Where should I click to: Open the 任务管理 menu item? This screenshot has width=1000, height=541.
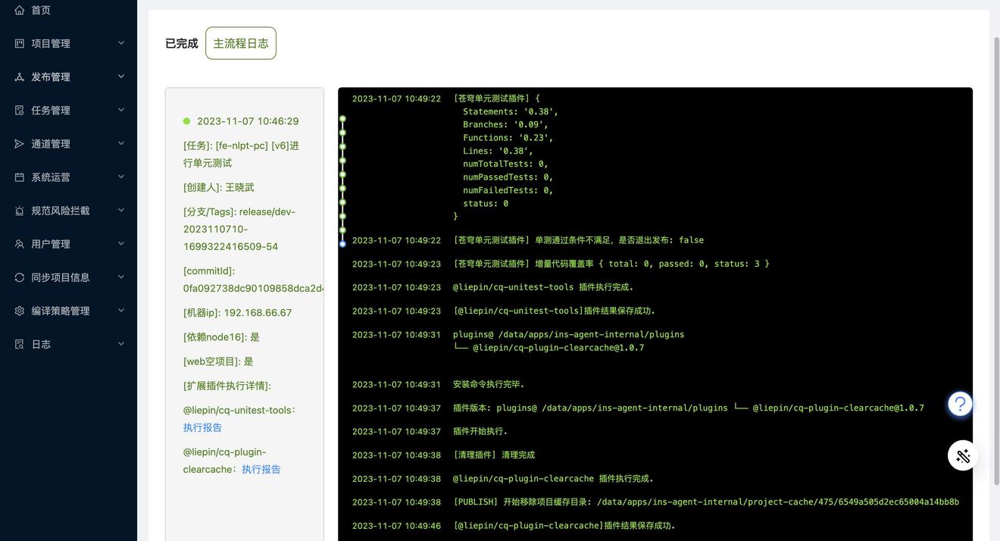(x=51, y=110)
